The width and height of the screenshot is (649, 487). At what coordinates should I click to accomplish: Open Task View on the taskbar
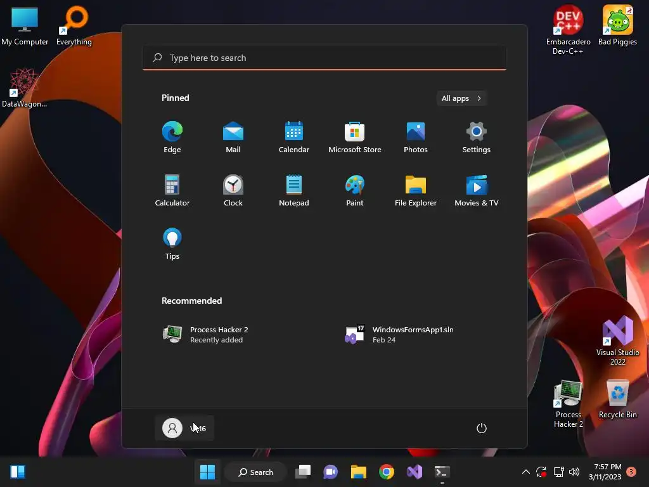click(x=303, y=472)
